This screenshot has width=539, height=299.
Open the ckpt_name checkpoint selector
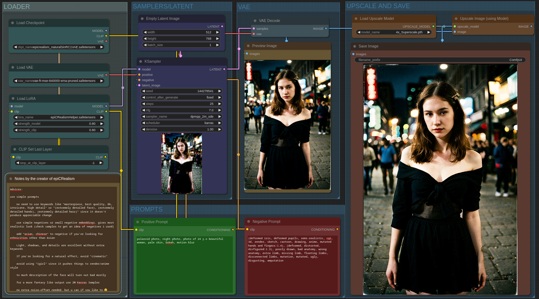click(58, 47)
